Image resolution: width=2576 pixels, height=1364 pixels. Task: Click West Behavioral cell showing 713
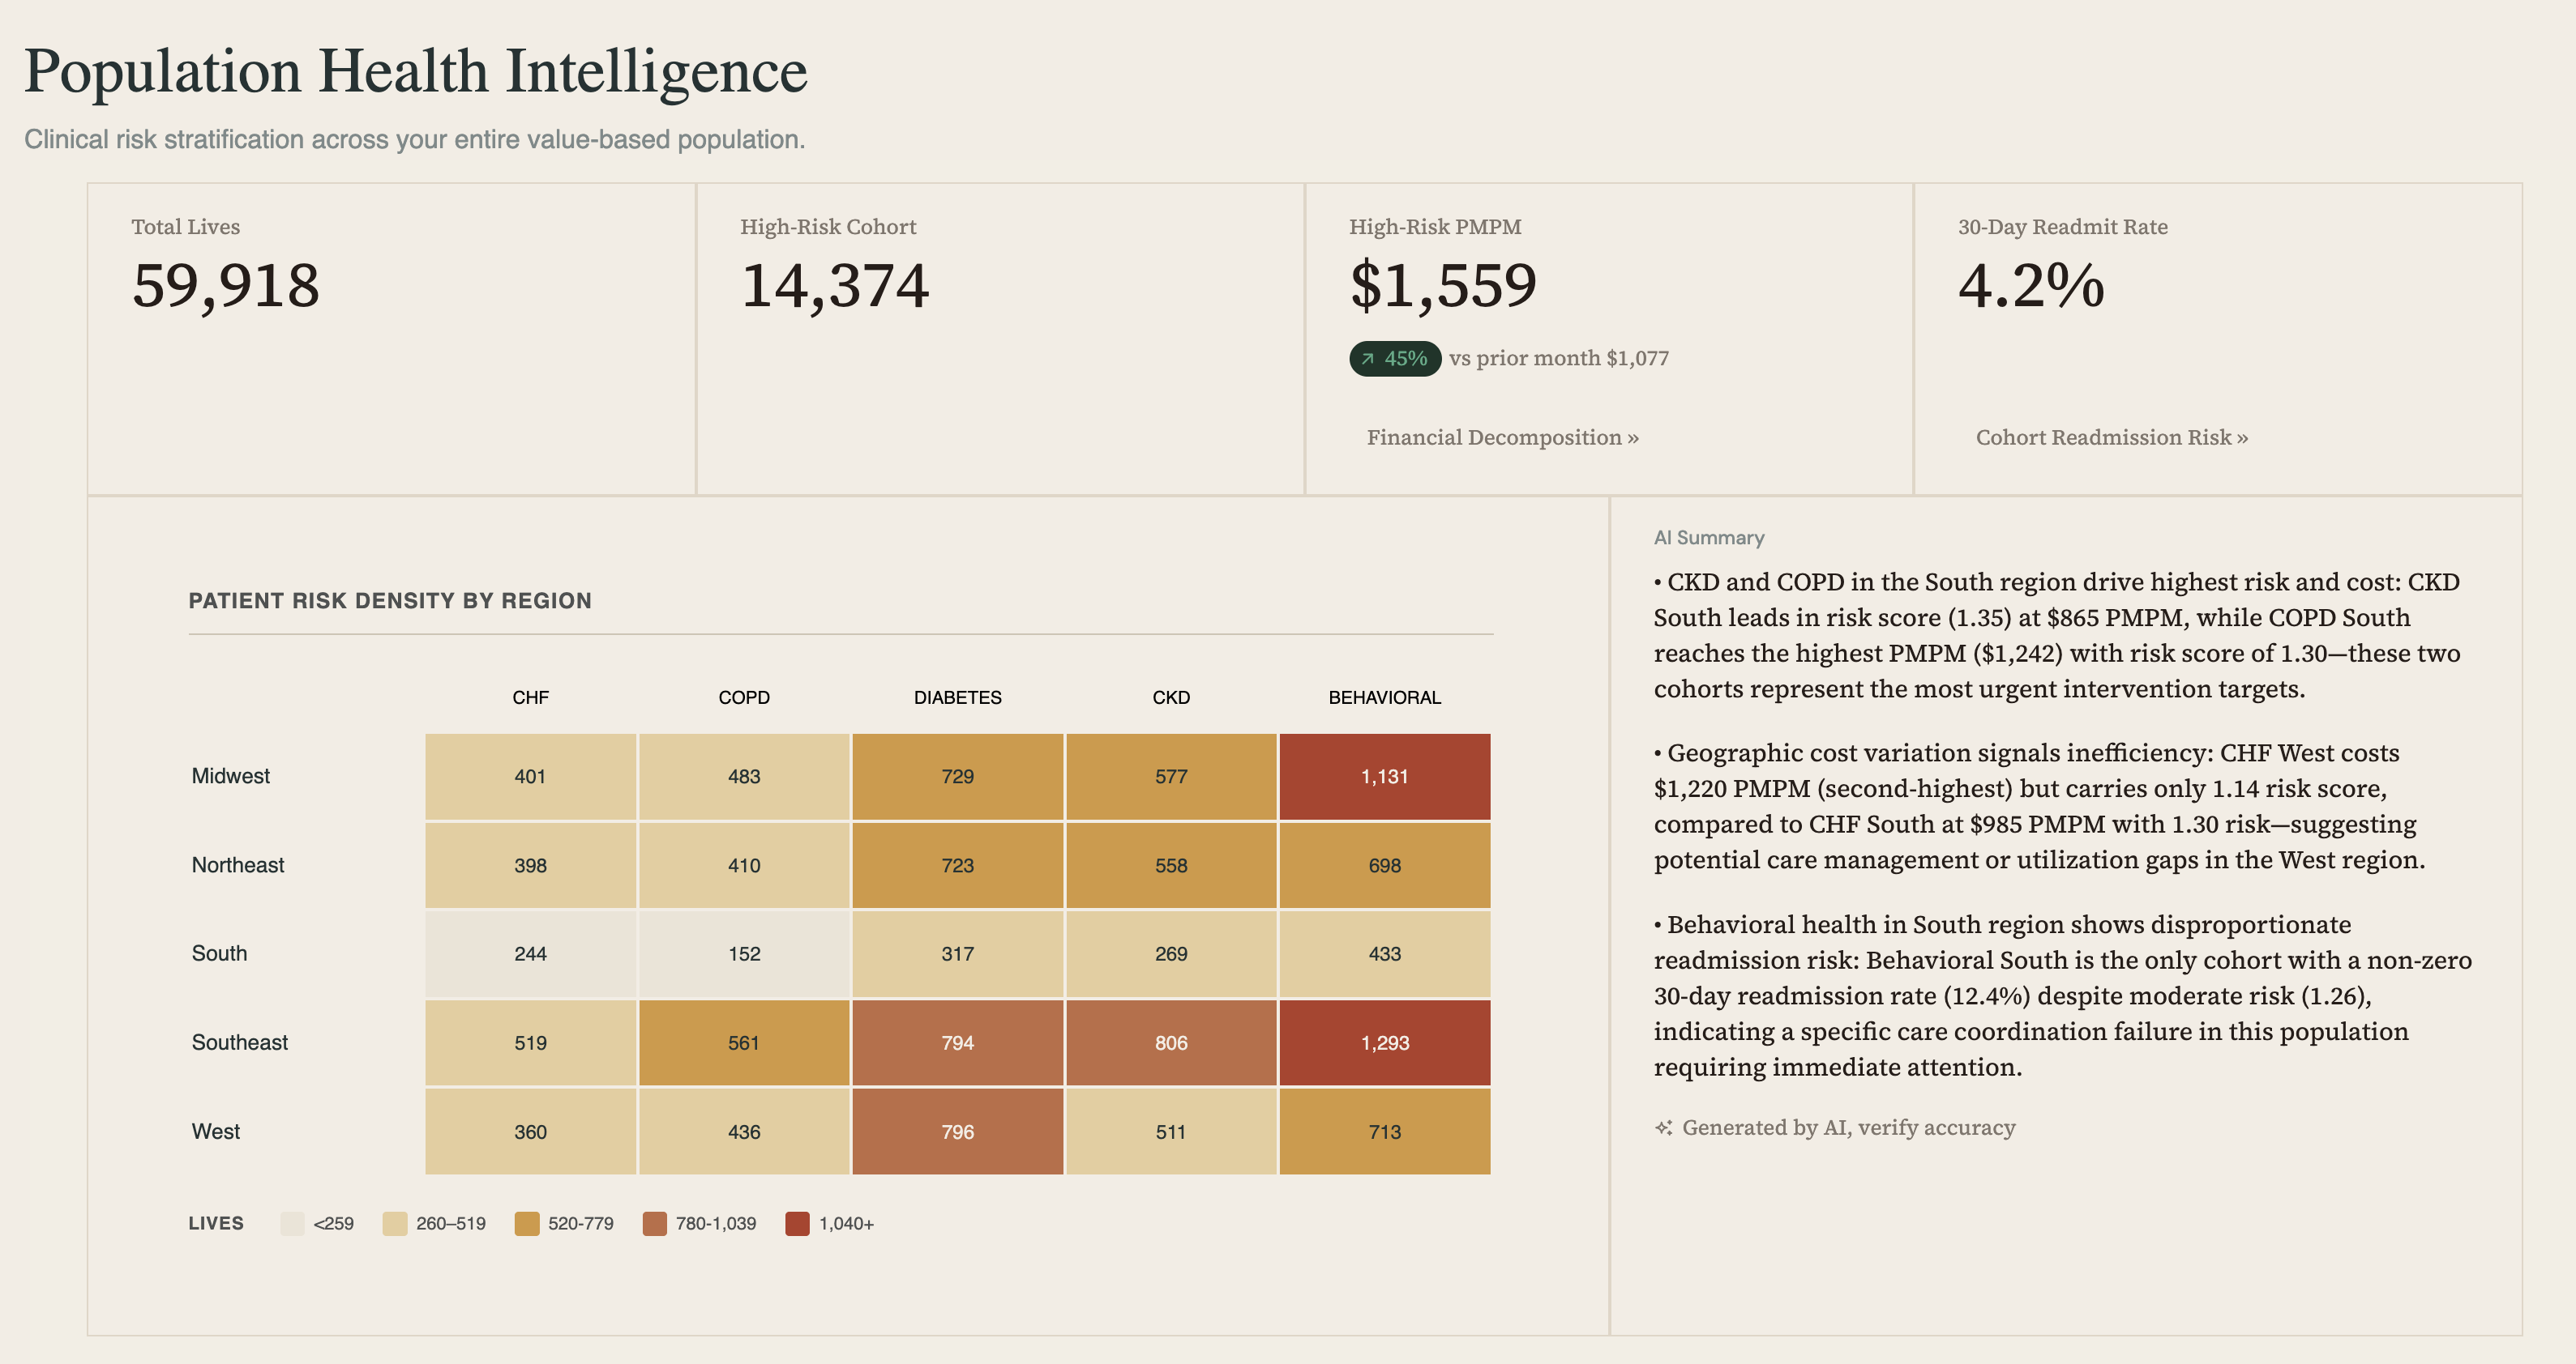tap(1385, 1132)
